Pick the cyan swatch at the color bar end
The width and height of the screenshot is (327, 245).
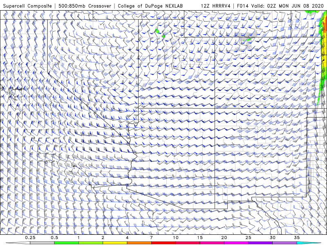[x=309, y=243]
